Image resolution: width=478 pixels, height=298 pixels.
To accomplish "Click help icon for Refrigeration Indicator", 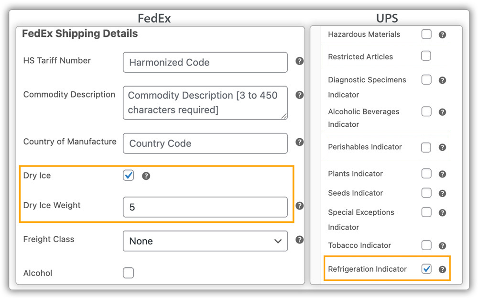I will coord(442,269).
